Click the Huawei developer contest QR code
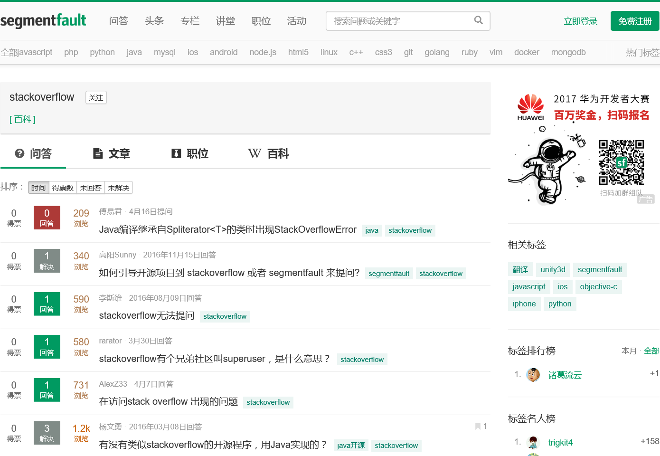The image size is (660, 456). (622, 161)
